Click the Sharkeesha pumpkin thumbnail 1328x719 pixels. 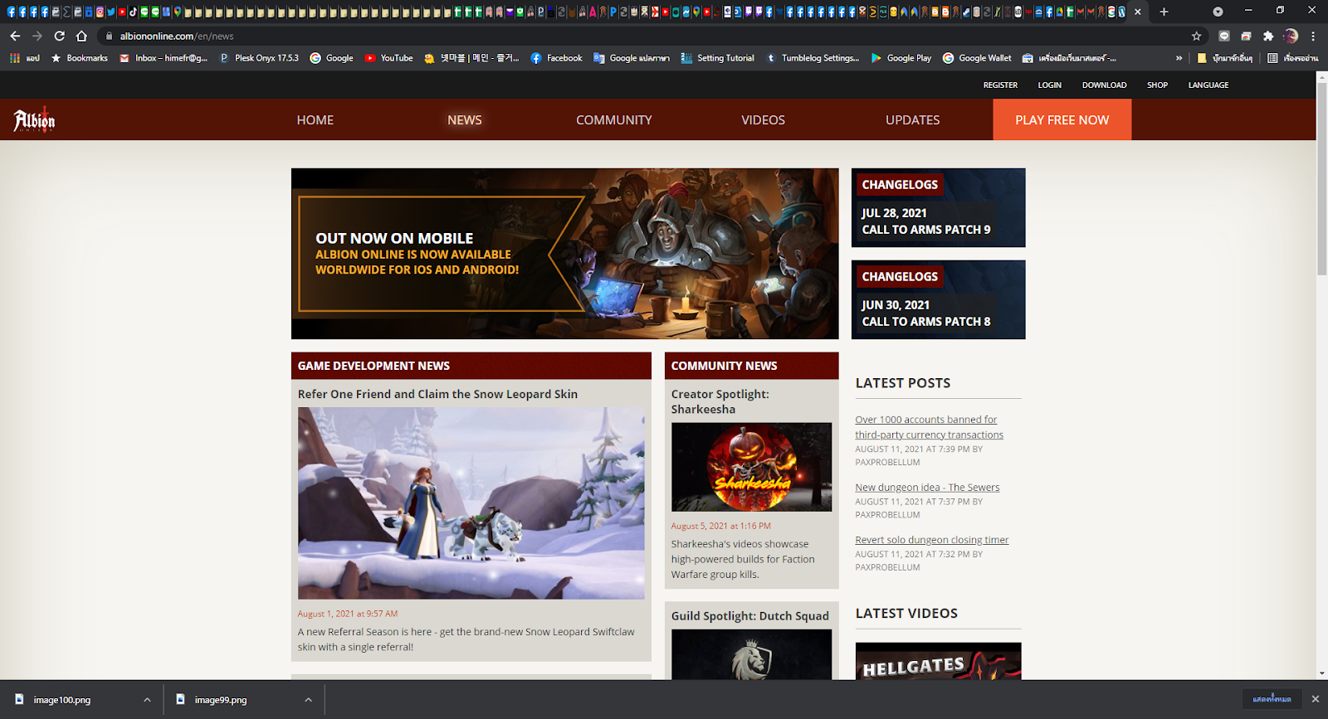[x=751, y=467]
